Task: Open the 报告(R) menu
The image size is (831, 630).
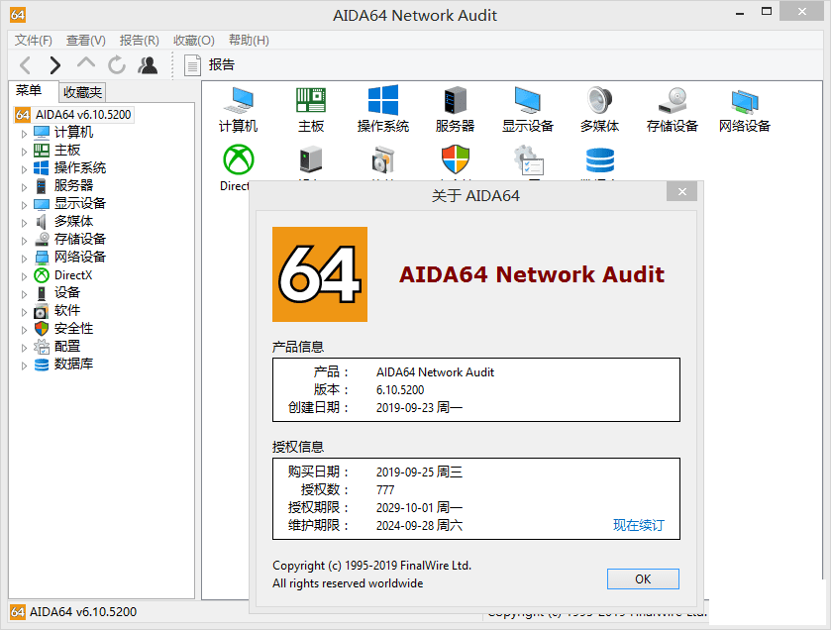Action: (140, 41)
